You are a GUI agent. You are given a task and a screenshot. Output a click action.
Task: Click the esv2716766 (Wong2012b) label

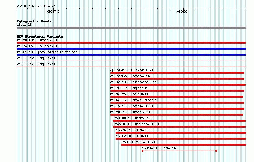(x=36, y=64)
